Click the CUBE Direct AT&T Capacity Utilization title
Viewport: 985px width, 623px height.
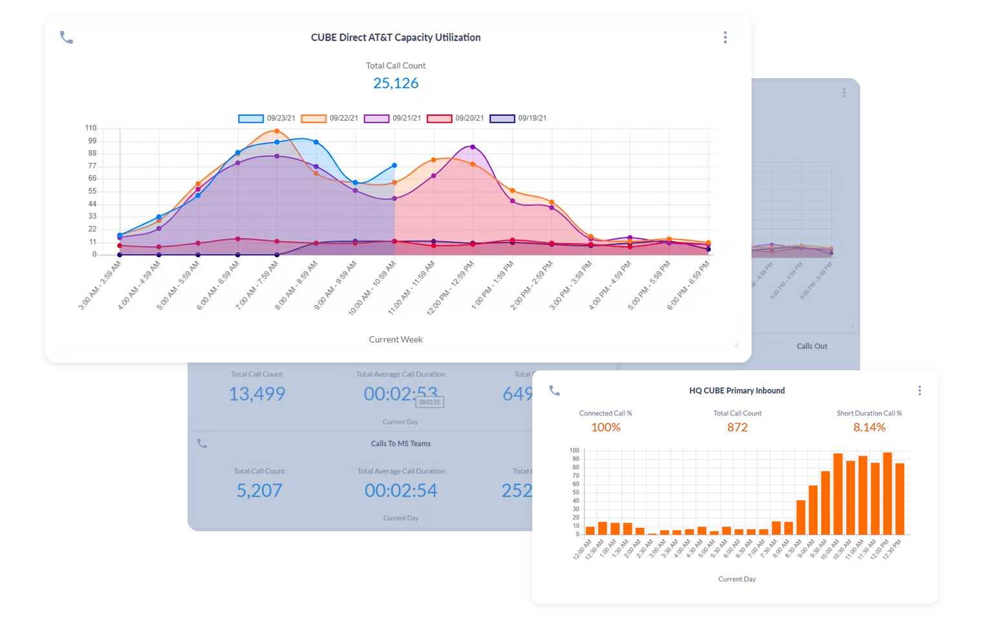[396, 37]
